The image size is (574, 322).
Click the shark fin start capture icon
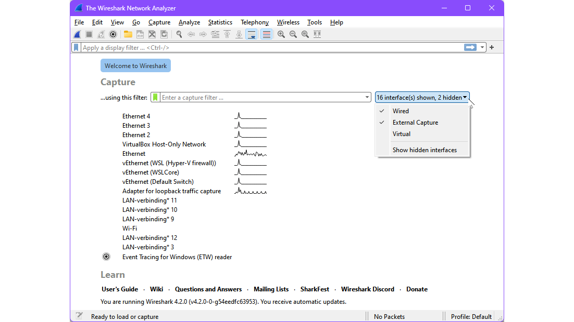(77, 34)
